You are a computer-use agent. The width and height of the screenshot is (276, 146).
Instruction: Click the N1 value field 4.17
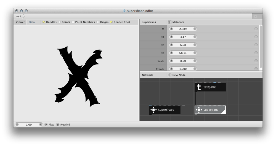coord(183,37)
